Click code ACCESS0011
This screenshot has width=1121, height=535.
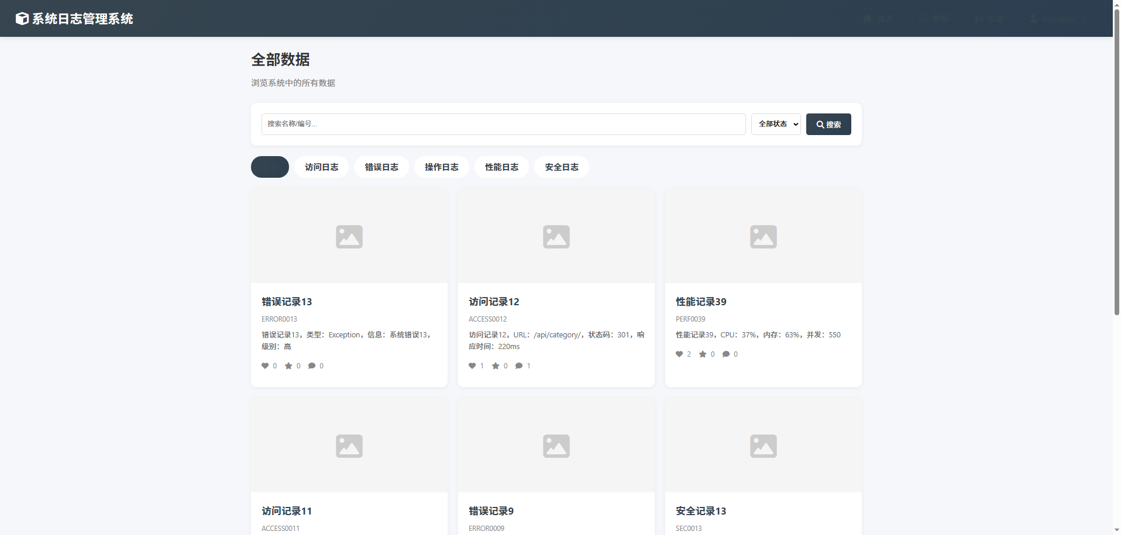(280, 529)
